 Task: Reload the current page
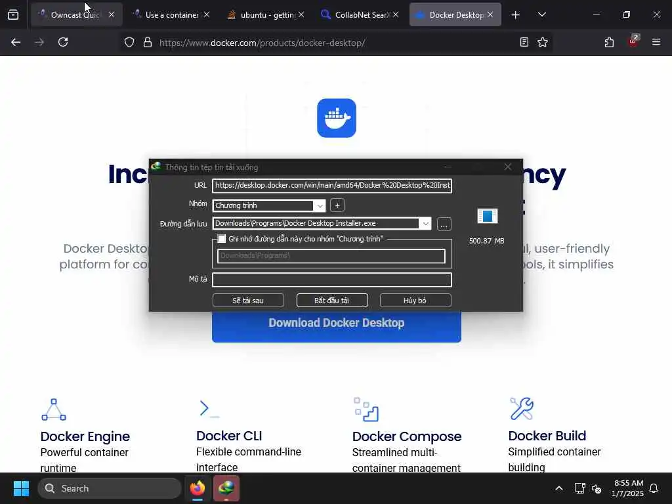point(63,42)
